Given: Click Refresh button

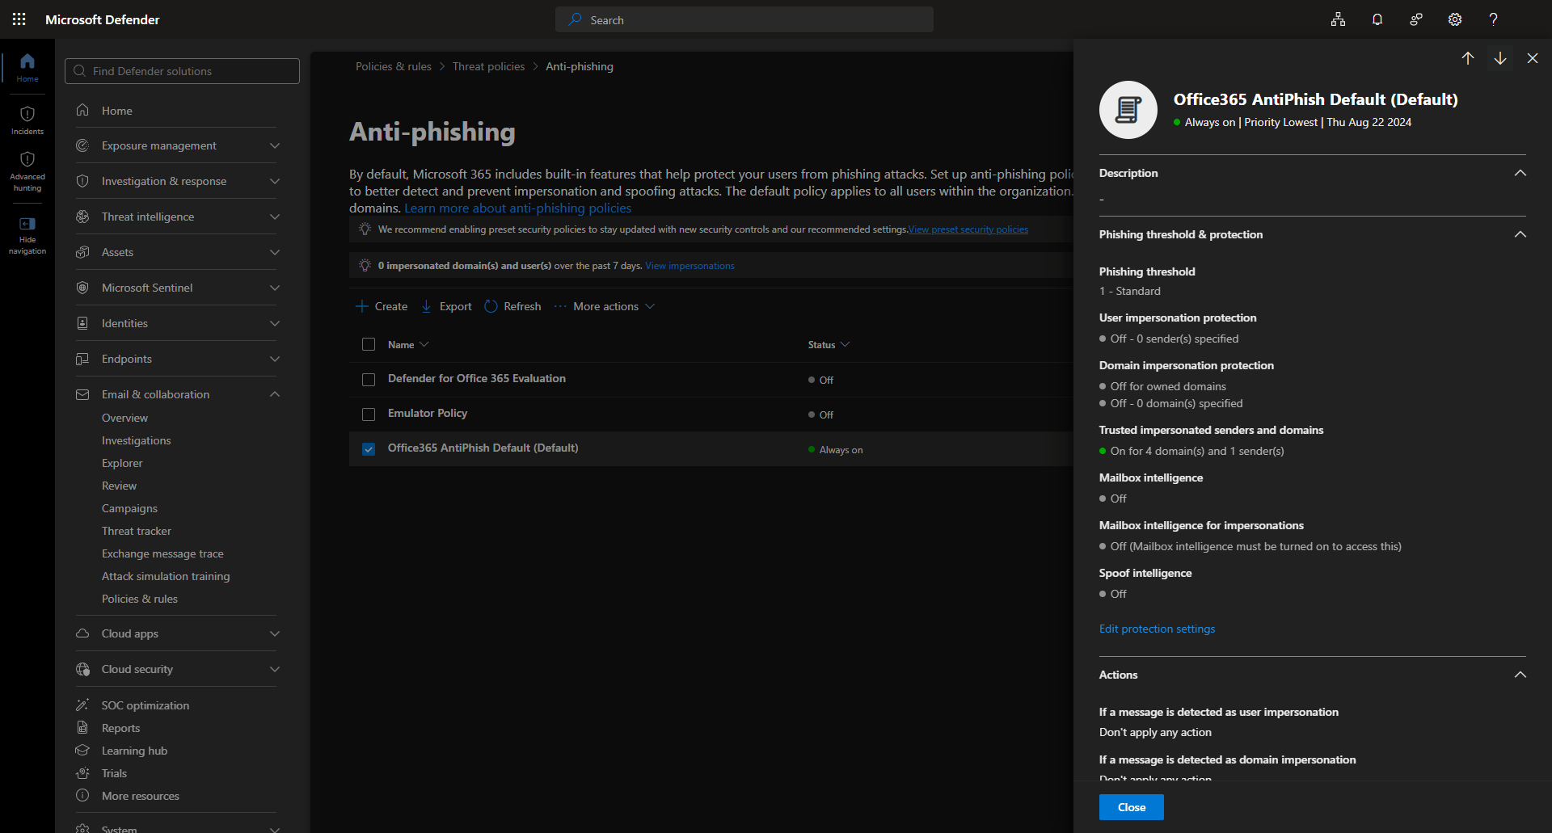Looking at the screenshot, I should point(512,306).
